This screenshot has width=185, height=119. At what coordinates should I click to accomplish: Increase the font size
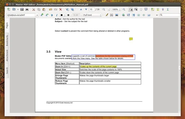[42, 15]
